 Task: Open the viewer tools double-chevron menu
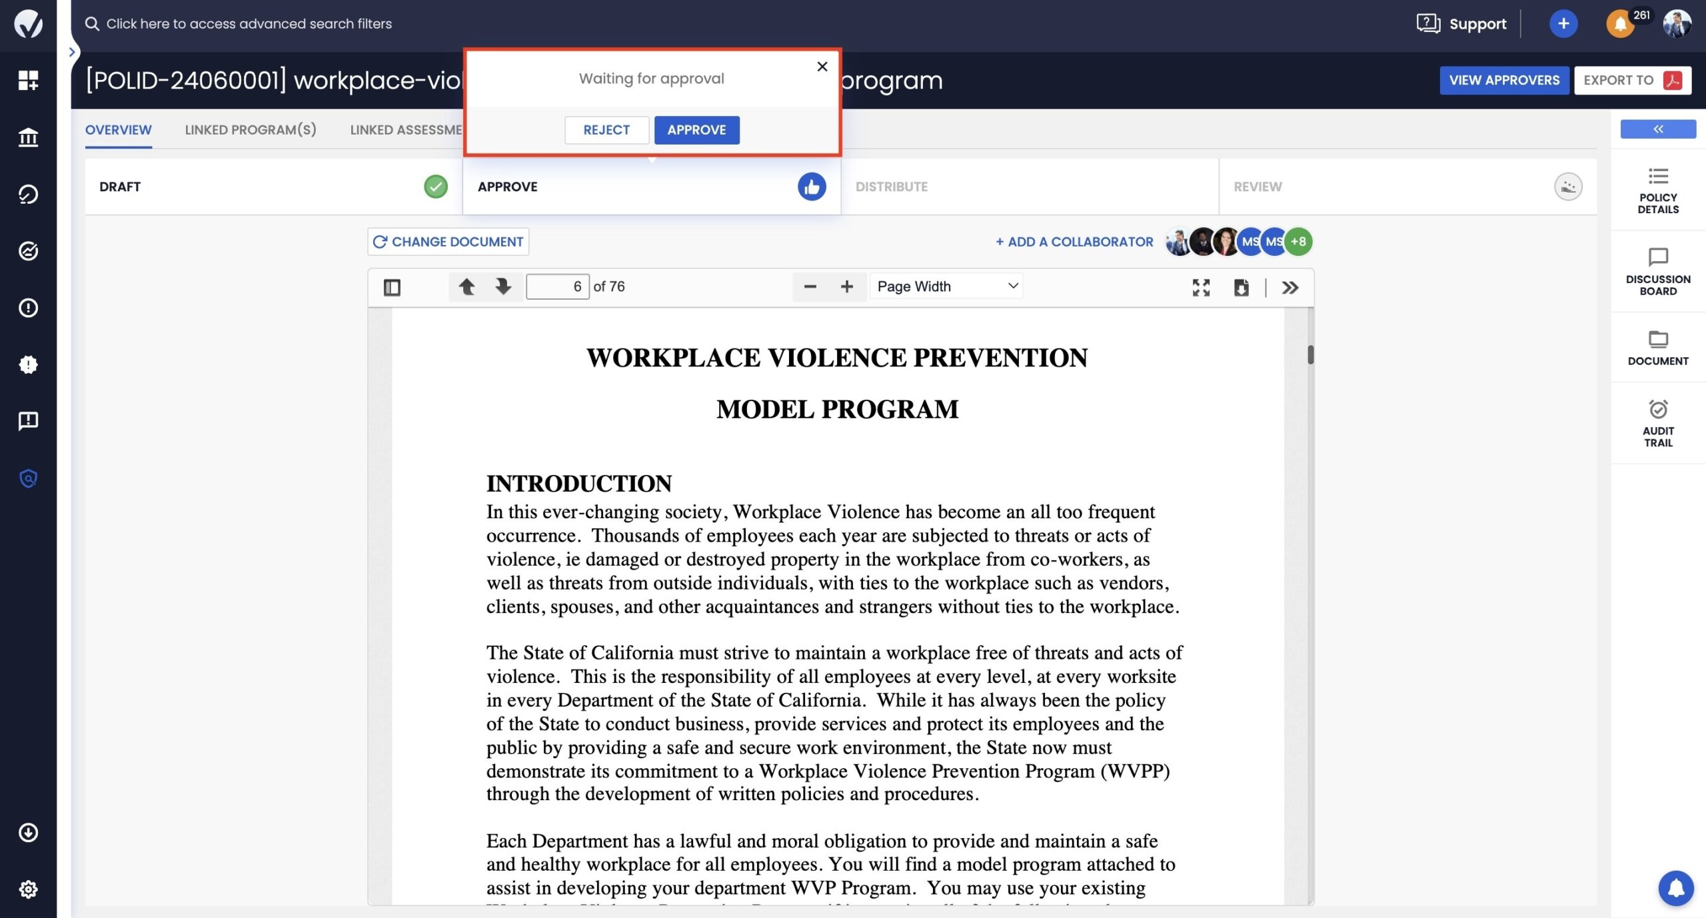tap(1290, 288)
